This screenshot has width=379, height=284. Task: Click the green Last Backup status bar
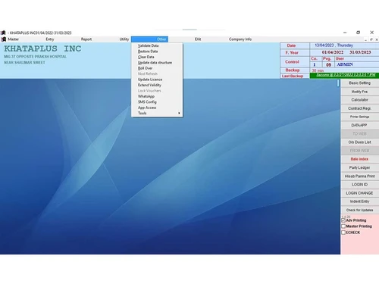(x=344, y=75)
